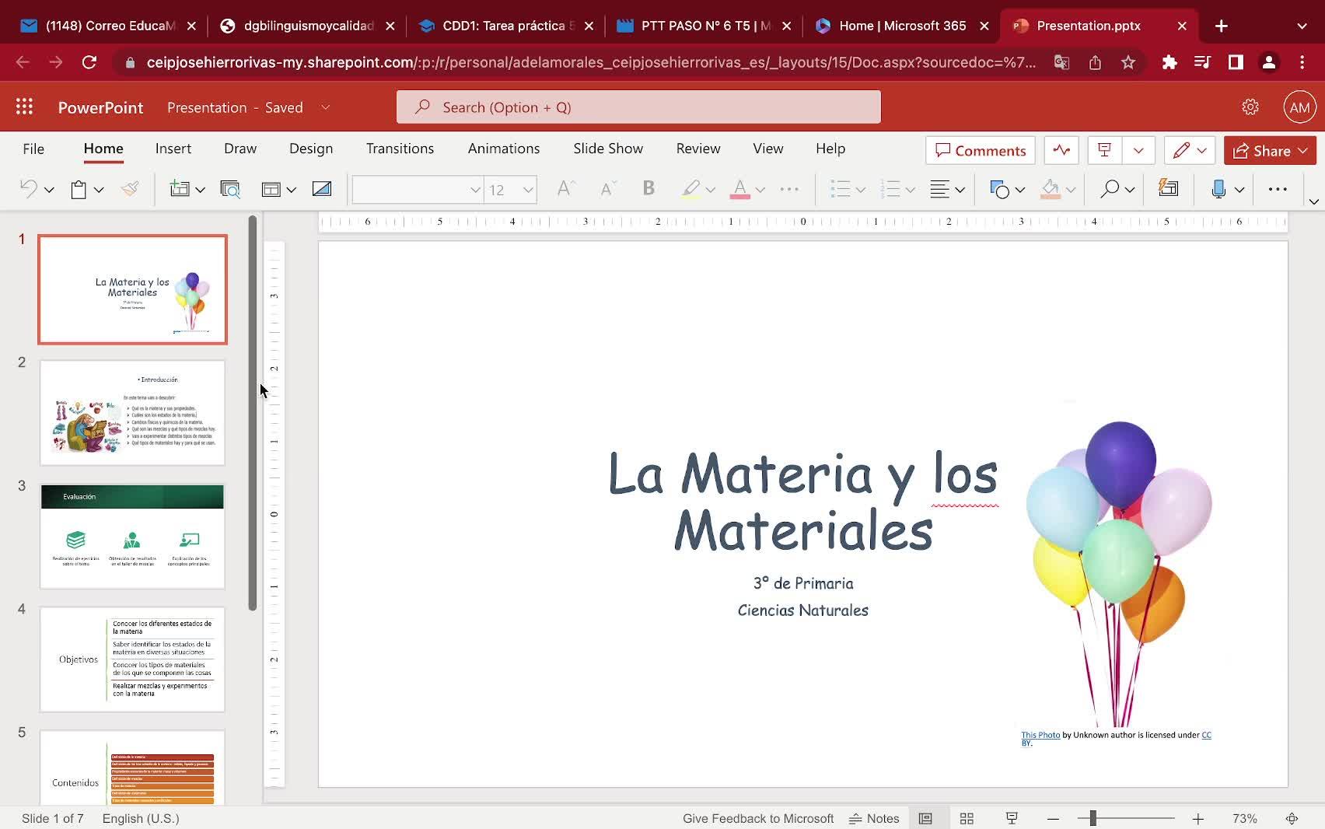This screenshot has height=829, width=1325.
Task: Open the Shapes tool
Action: pos(999,189)
